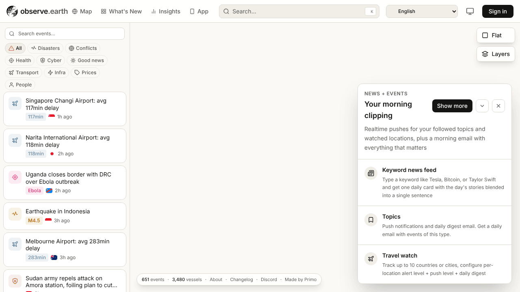
Task: Click the seismic icon on Earthquake in Indonesia card
Action: click(15, 213)
